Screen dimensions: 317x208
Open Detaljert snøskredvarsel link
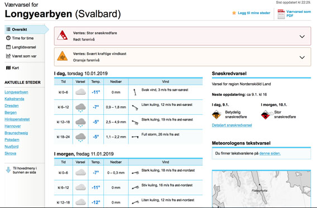tap(232, 125)
